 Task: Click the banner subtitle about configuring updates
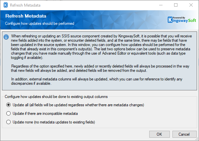click(x=39, y=23)
